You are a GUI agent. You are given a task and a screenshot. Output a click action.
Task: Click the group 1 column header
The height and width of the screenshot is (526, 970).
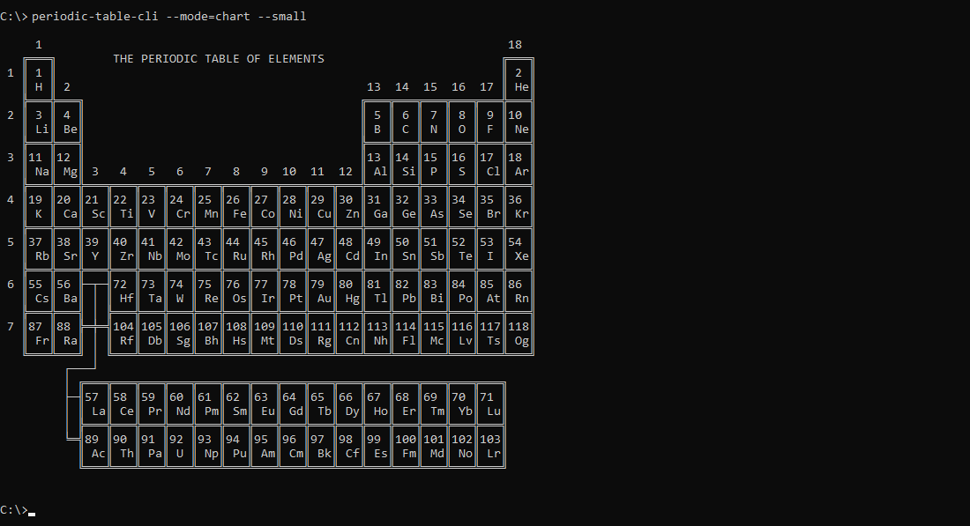point(39,44)
